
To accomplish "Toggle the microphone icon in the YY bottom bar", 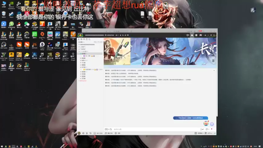I will pyautogui.click(x=87, y=133).
